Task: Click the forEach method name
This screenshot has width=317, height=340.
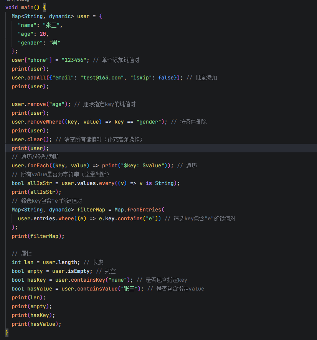Action: point(38,166)
